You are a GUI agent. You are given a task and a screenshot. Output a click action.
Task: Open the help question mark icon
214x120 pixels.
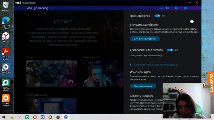(x=176, y=8)
